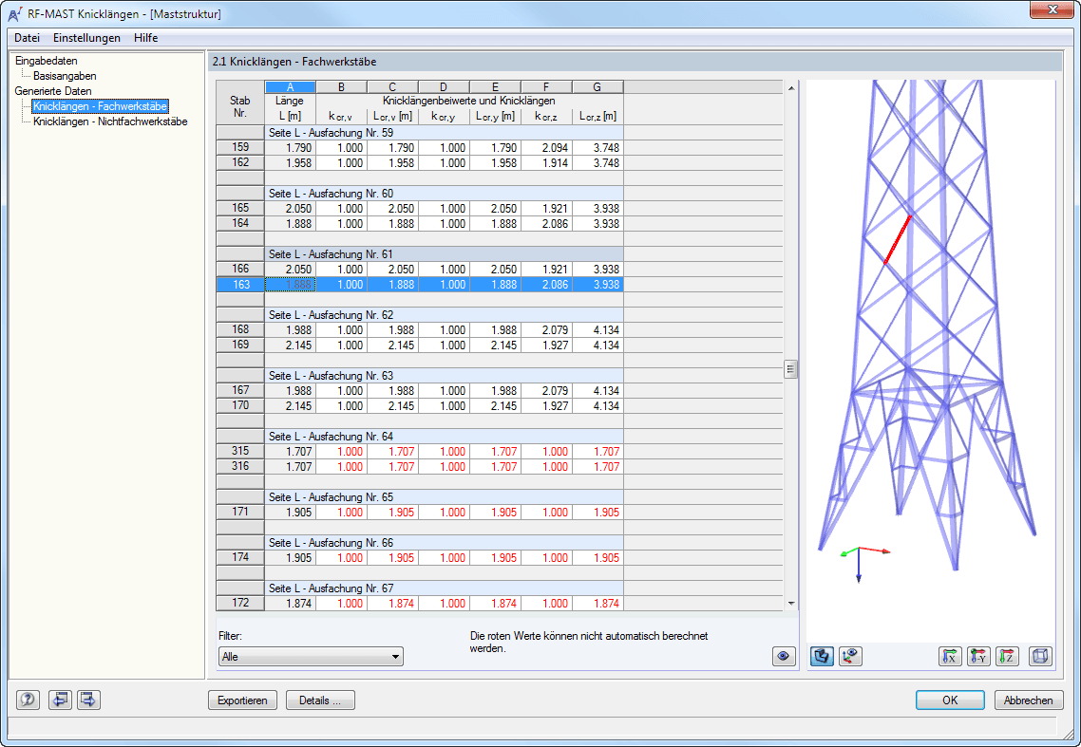Screen dimensions: 1081x747
Task: Open the help button with question mark
Action: [x=28, y=700]
